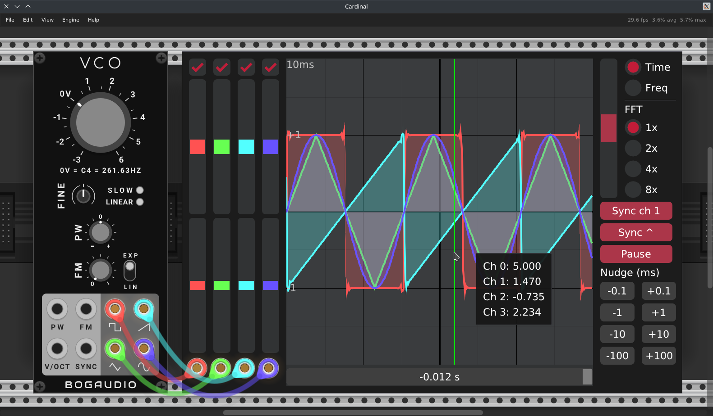
Task: Open the Engine menu
Action: coord(71,20)
